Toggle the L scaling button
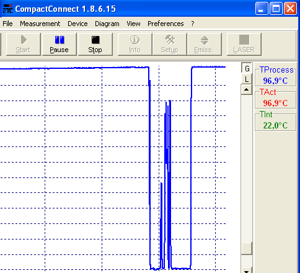The width and height of the screenshot is (300, 273). coord(247,79)
